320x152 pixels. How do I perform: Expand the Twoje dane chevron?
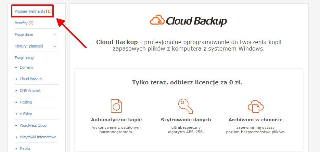(x=55, y=35)
